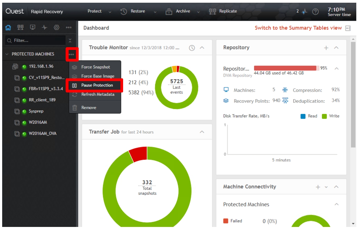Switch to the Summary Tables view
The width and height of the screenshot is (359, 231).
(x=298, y=28)
